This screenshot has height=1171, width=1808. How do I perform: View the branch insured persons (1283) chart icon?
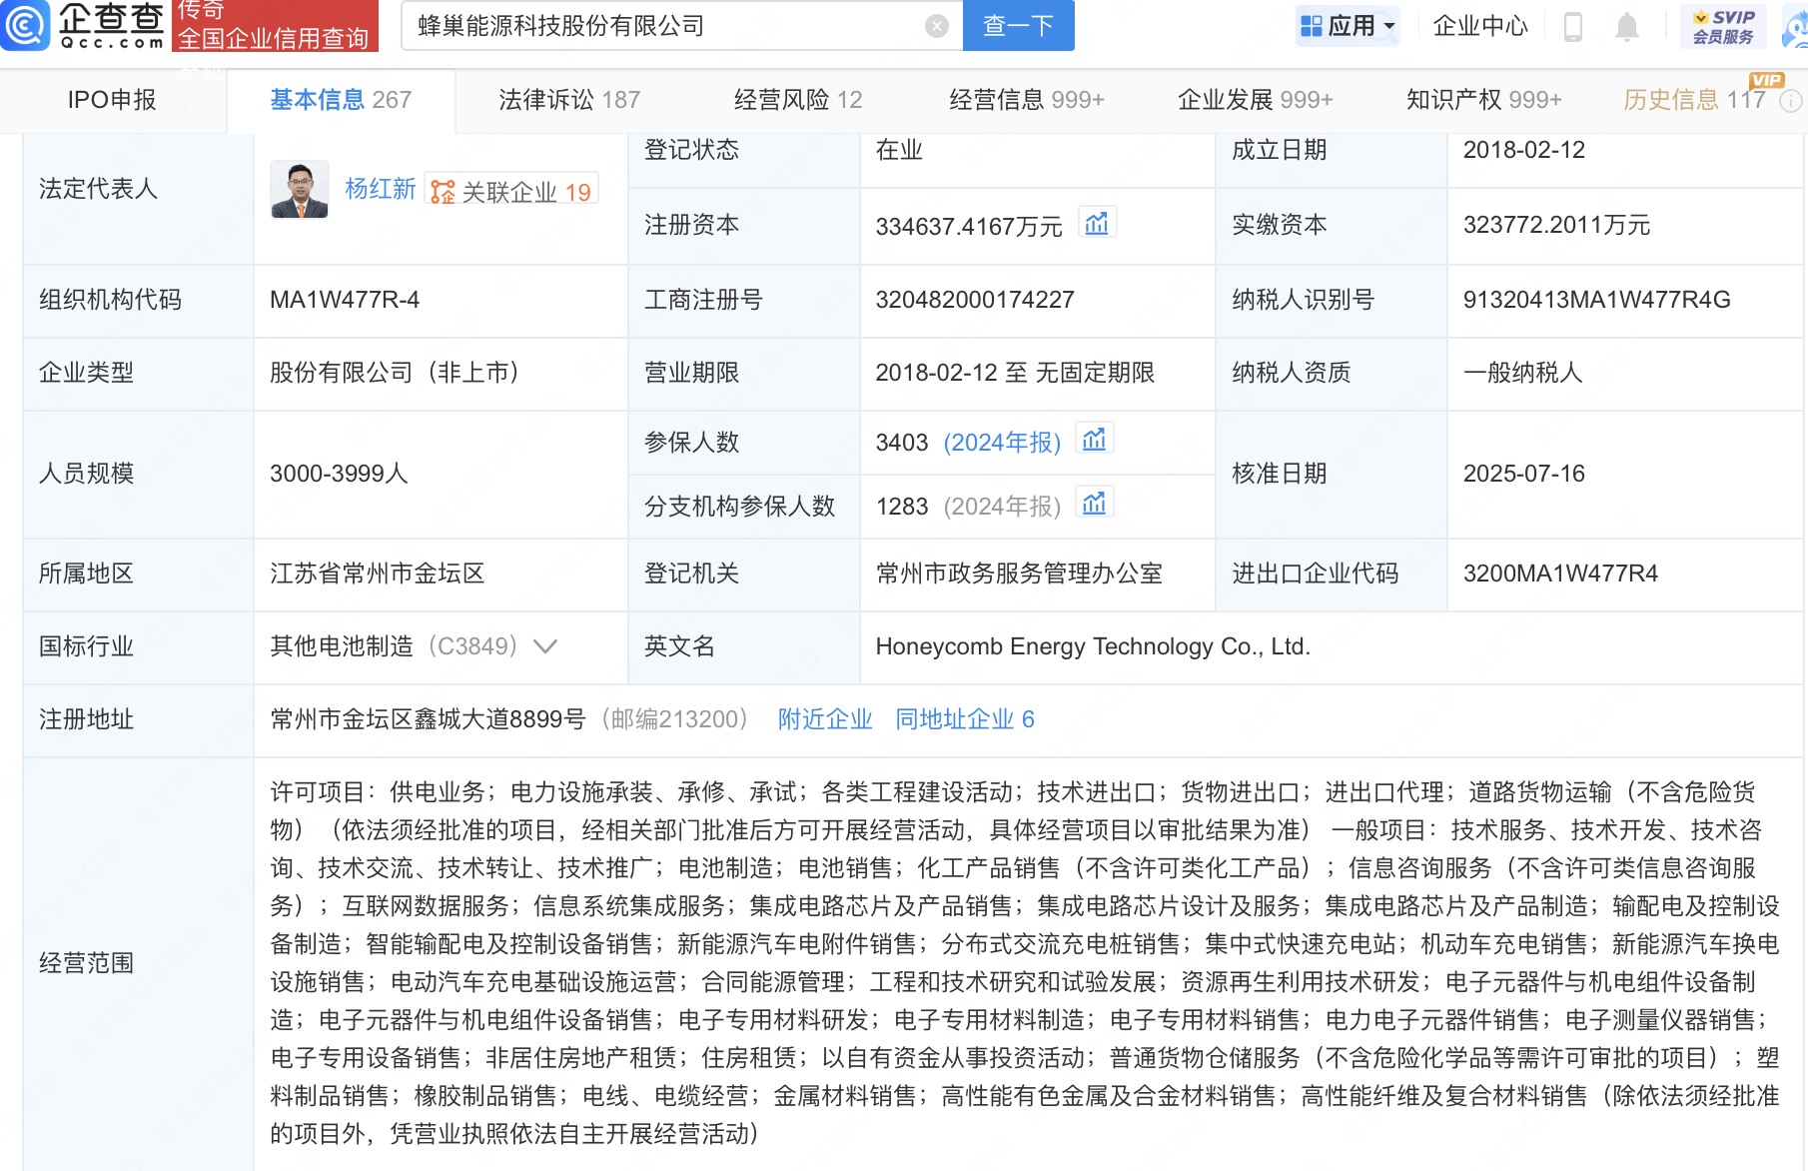coord(1095,503)
